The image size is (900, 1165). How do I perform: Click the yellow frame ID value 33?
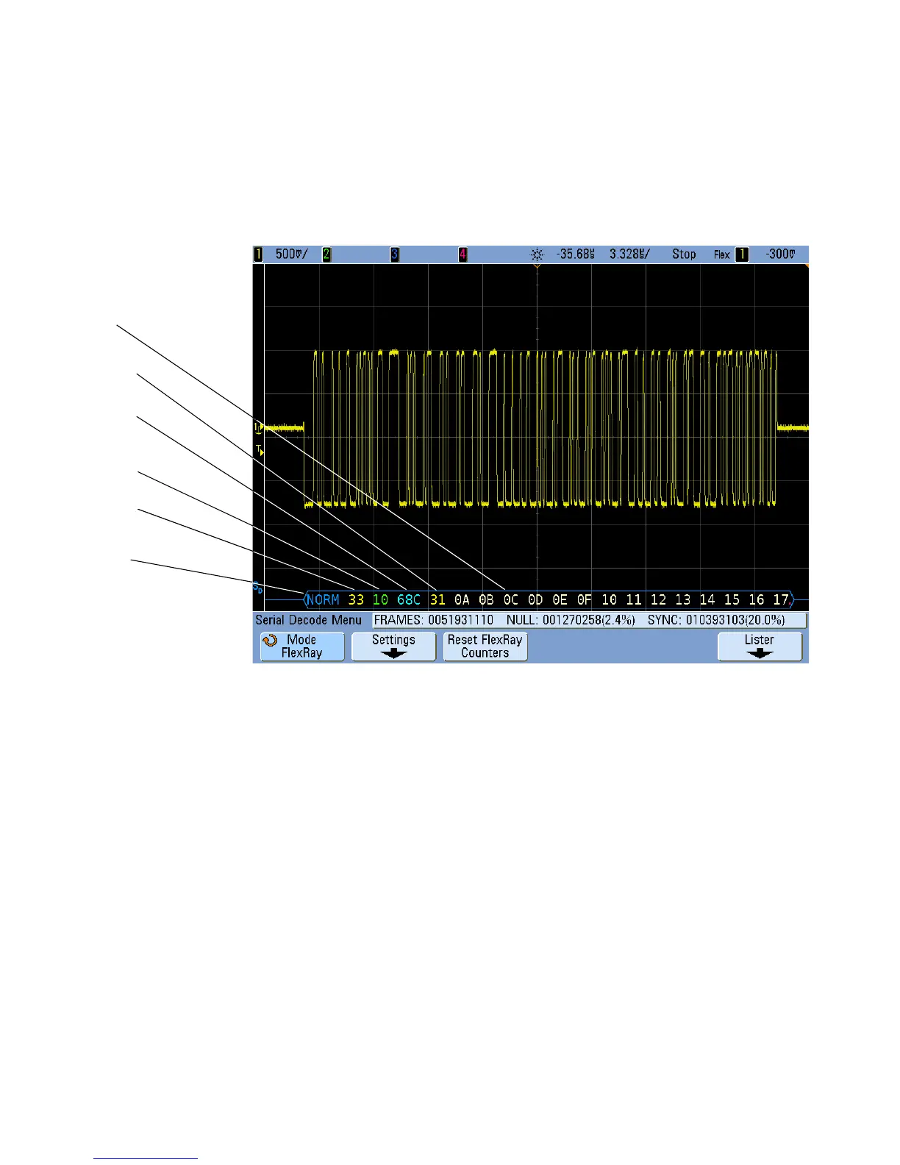coord(356,600)
